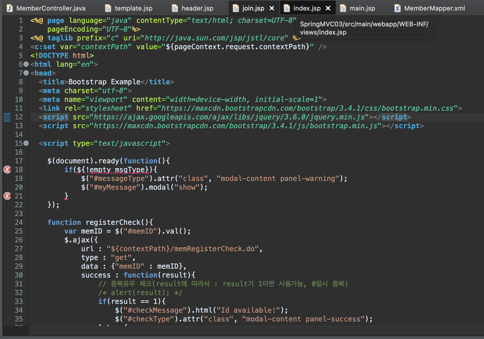Click line number 1 in the gutter
Viewport: 484px width, 339px height.
pos(21,20)
